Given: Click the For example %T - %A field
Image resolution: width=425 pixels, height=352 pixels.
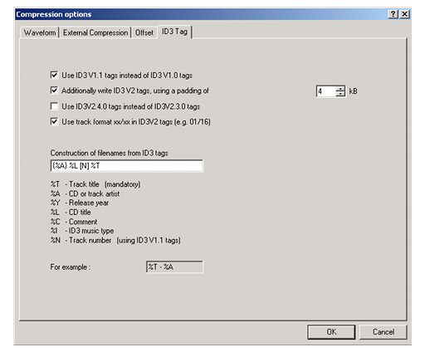Looking at the screenshot, I should click(x=174, y=267).
